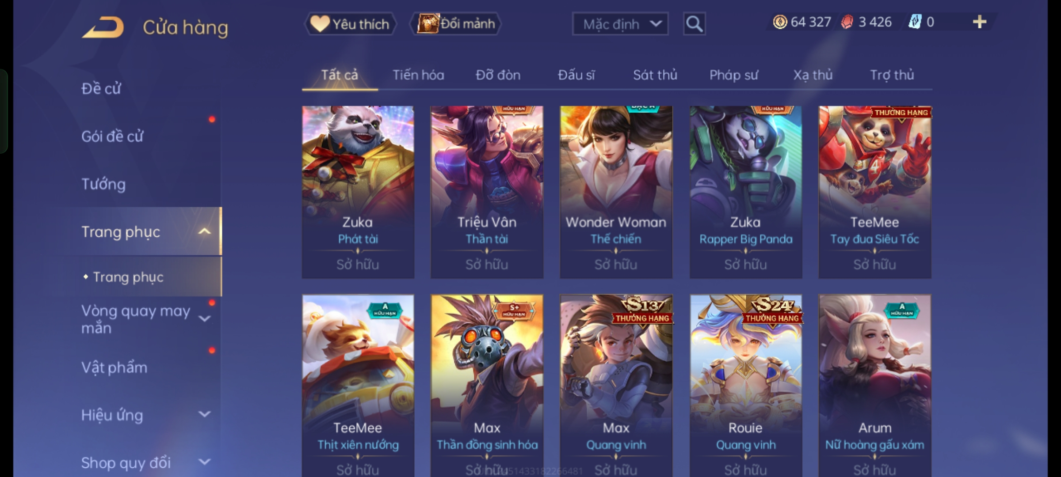Screen dimensions: 1061x477
Task: Switch to the Pháp sư tab
Action: 733,75
